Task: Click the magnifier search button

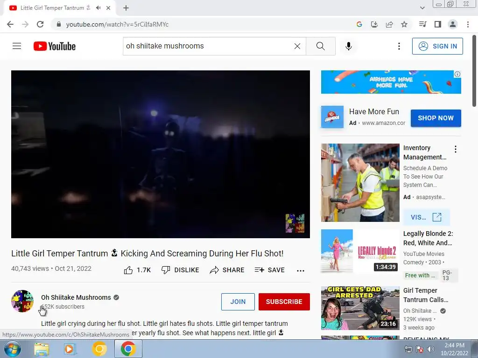Action: point(320,46)
